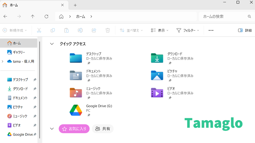The width and height of the screenshot is (255, 143).
Task: Select the お気に入り favorites filter
Action: point(74,129)
